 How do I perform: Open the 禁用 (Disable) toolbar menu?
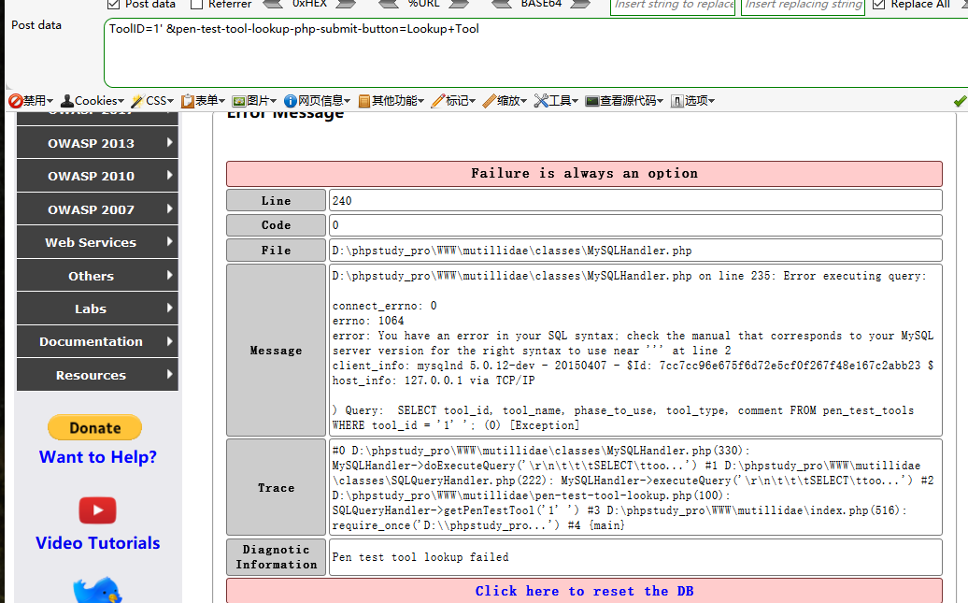[31, 101]
